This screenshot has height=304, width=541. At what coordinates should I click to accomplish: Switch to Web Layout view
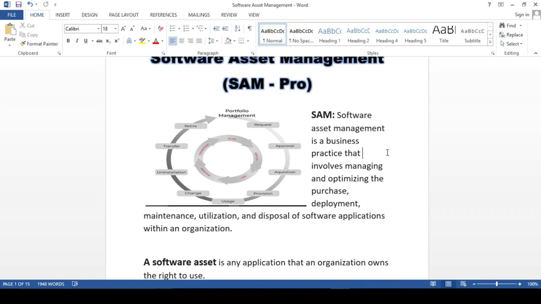click(x=463, y=284)
